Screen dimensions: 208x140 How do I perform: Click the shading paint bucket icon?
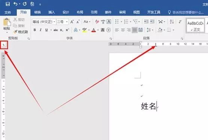(x=160, y=30)
